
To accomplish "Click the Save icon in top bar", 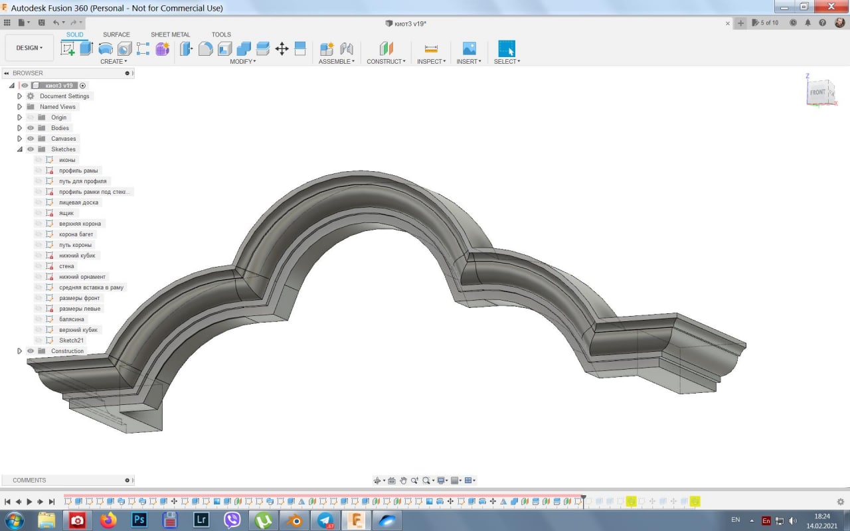I will coord(41,23).
